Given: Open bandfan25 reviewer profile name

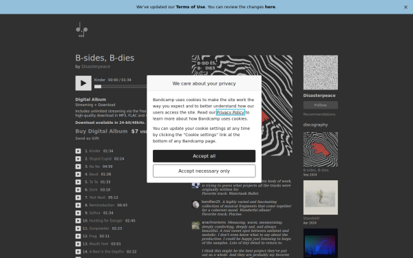Looking at the screenshot, I should 211,202.
